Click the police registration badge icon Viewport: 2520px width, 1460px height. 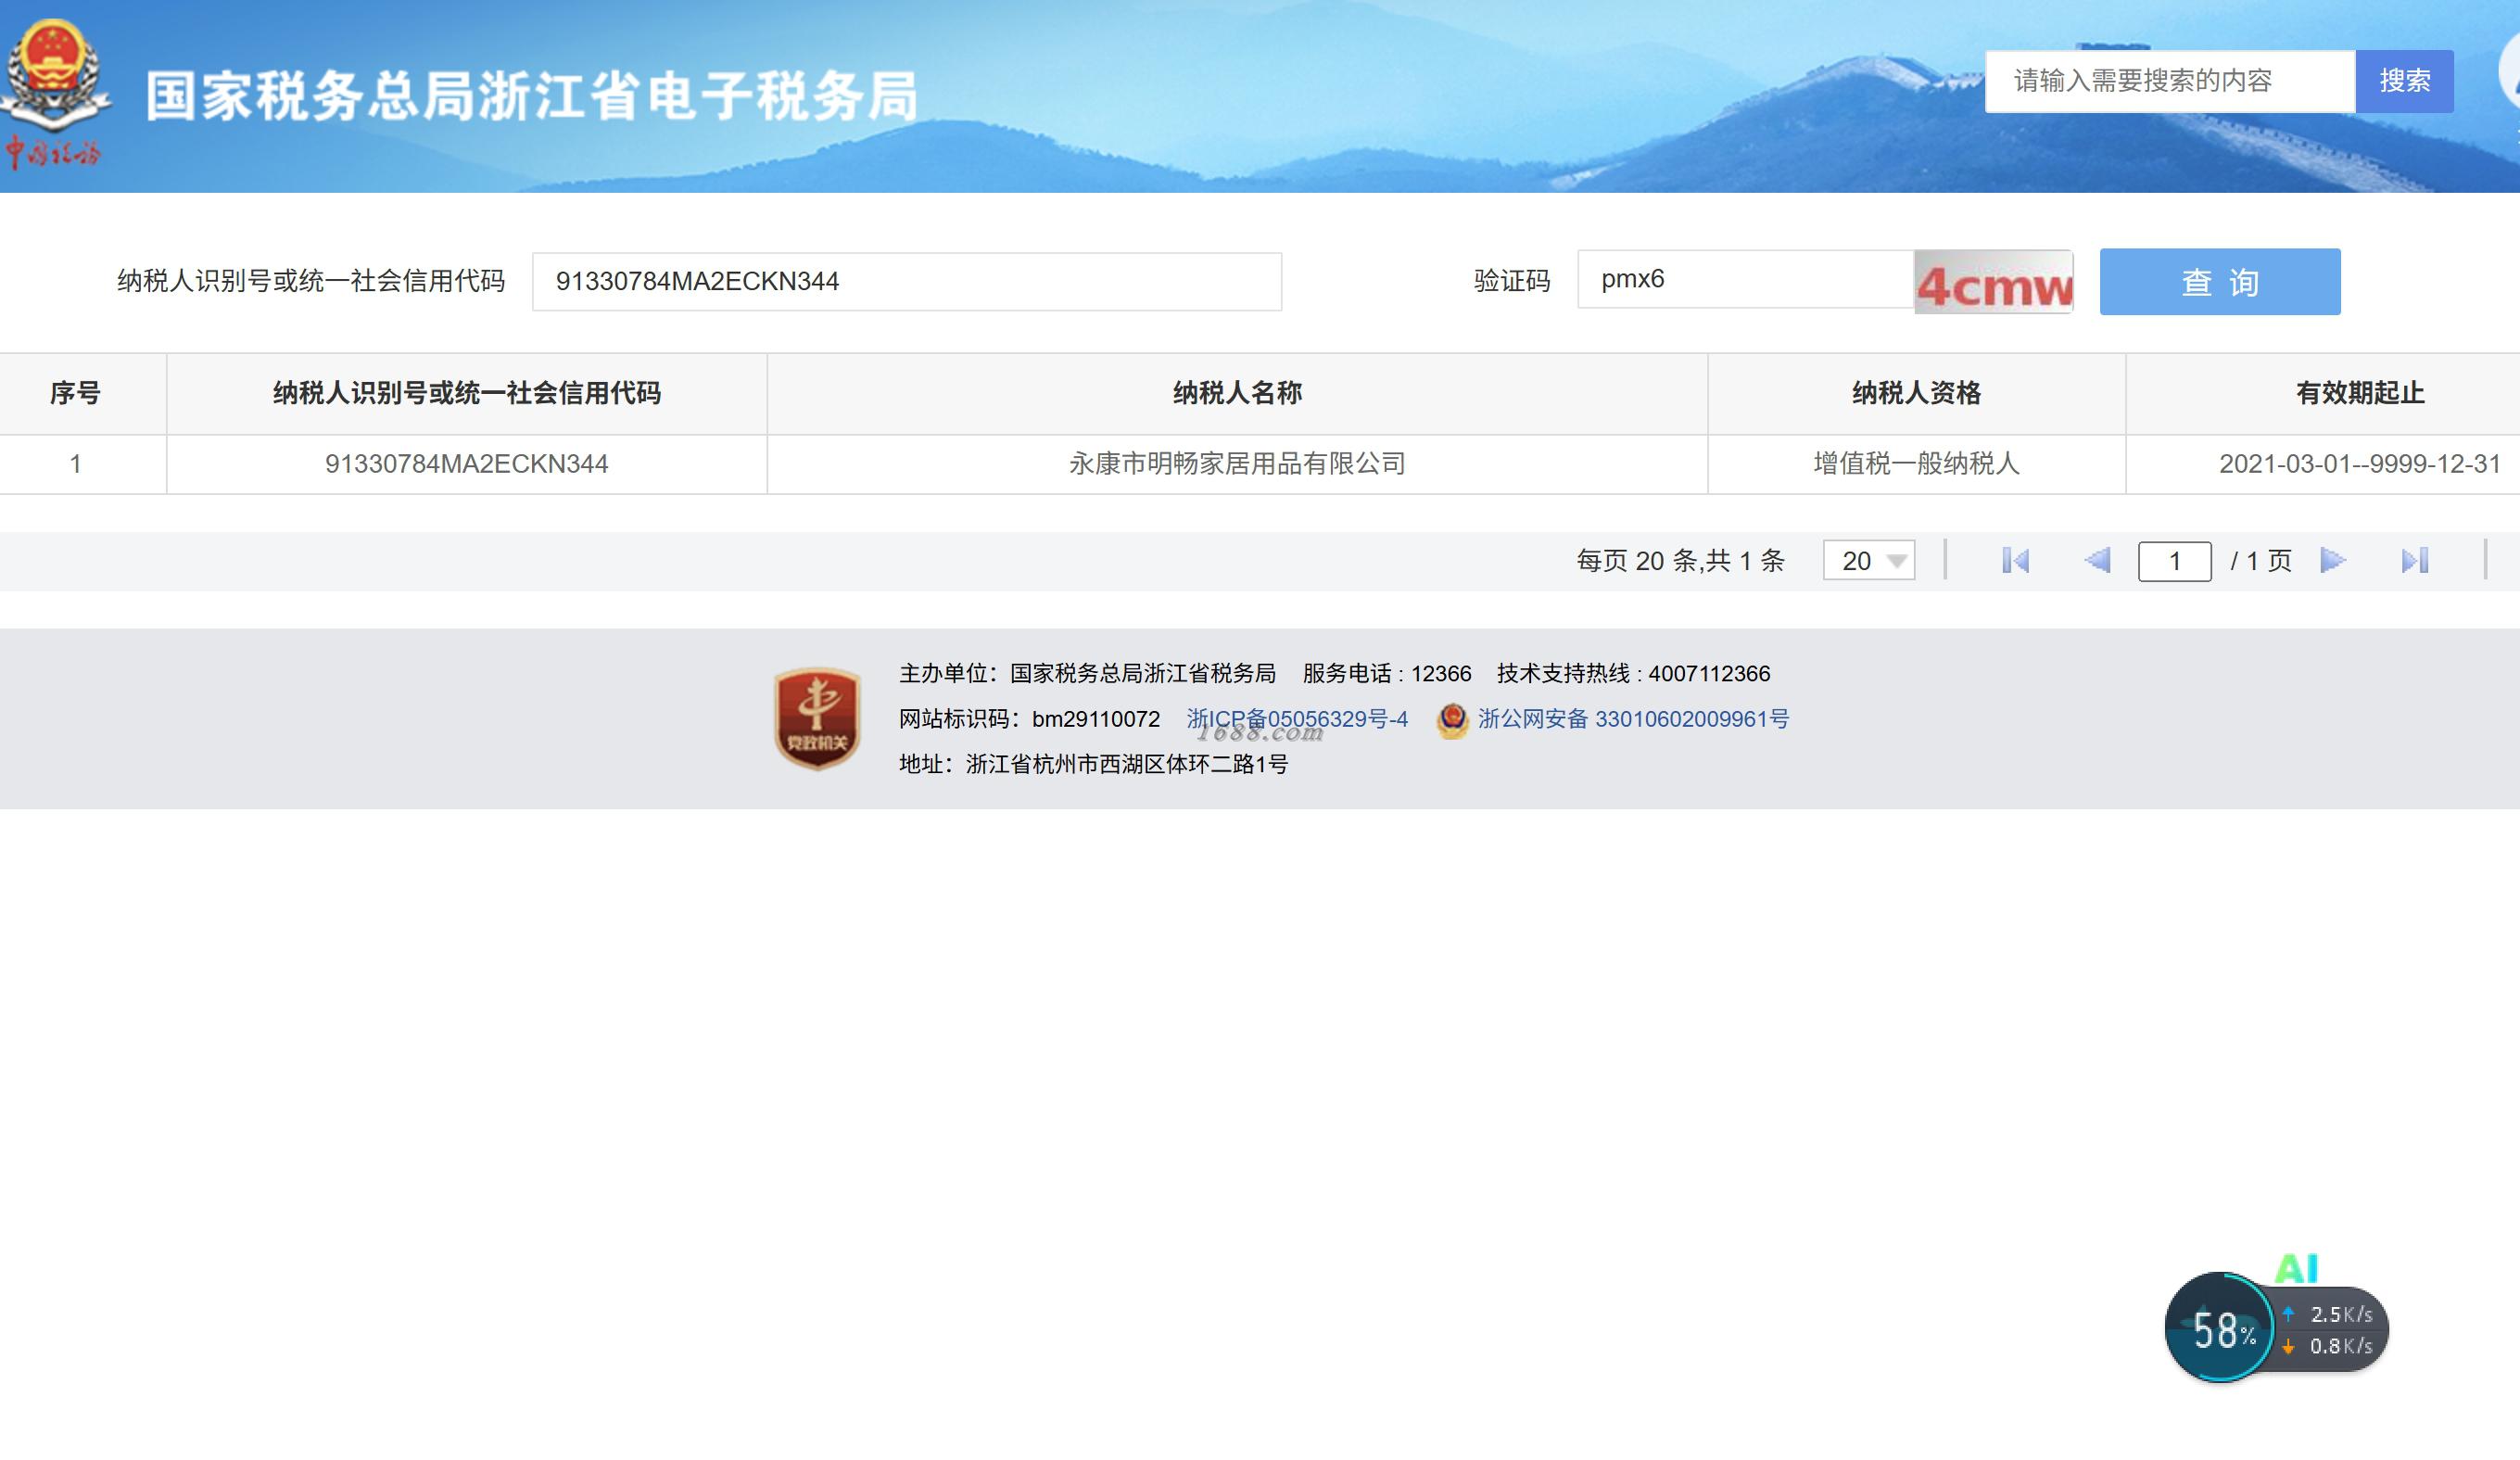(1452, 720)
